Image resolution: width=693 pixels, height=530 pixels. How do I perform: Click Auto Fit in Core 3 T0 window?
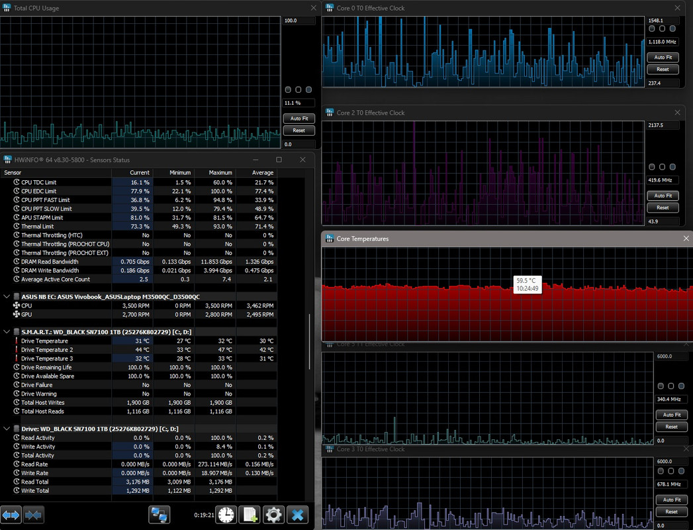[x=672, y=500]
